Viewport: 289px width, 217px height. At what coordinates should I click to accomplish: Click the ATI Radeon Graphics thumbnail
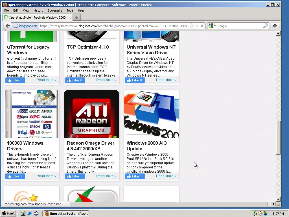coord(92,114)
